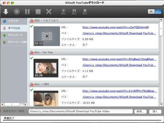Pause the selected download
The width and height of the screenshot is (164, 123).
[27, 12]
